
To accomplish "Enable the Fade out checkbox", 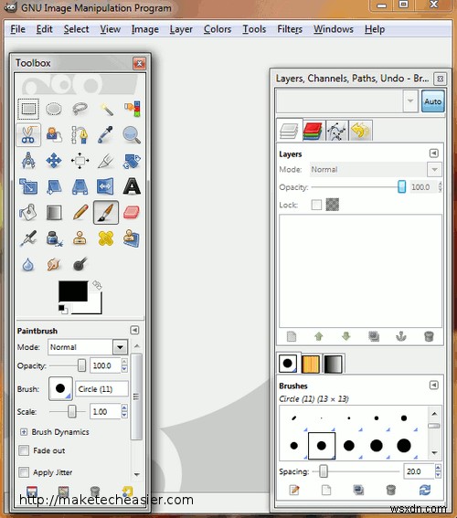I will pyautogui.click(x=24, y=450).
